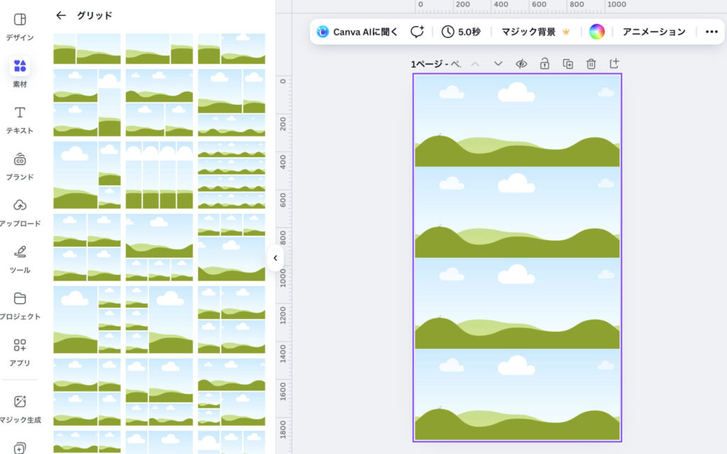Select the 素材 (Elements) sidebar tab
The image size is (727, 454).
click(x=20, y=72)
